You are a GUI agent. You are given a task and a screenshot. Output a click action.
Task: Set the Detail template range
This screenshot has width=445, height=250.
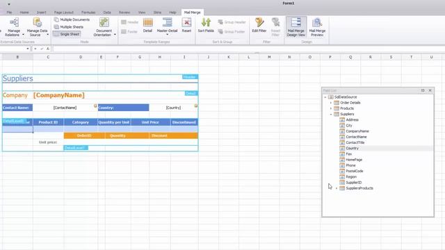[147, 26]
